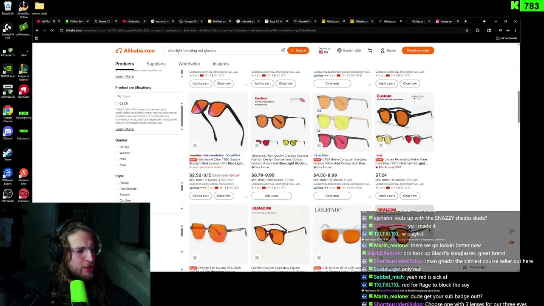Go back to previous page in Chrome
The image size is (544, 306).
point(37,31)
